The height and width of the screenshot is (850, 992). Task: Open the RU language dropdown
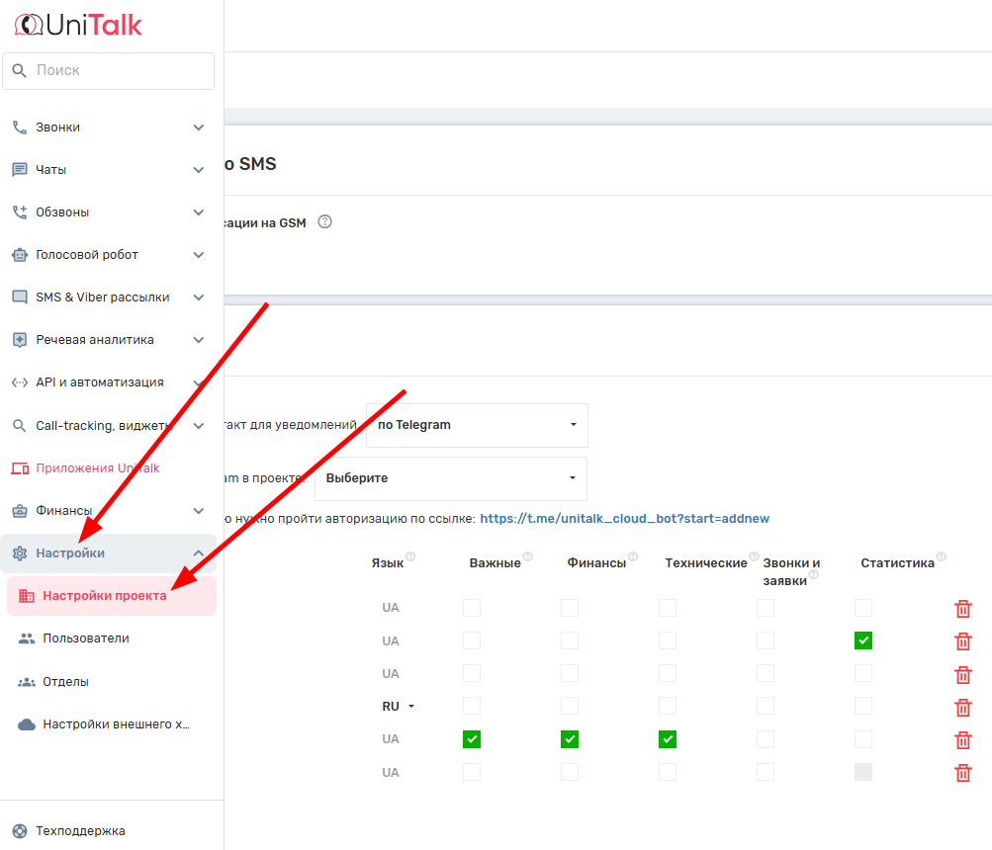398,707
